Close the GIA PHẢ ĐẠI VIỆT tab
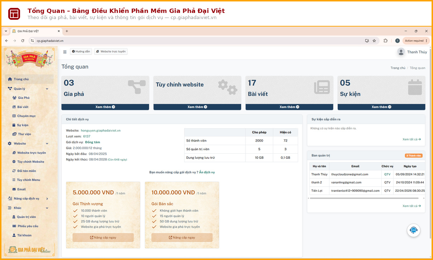 58,31
